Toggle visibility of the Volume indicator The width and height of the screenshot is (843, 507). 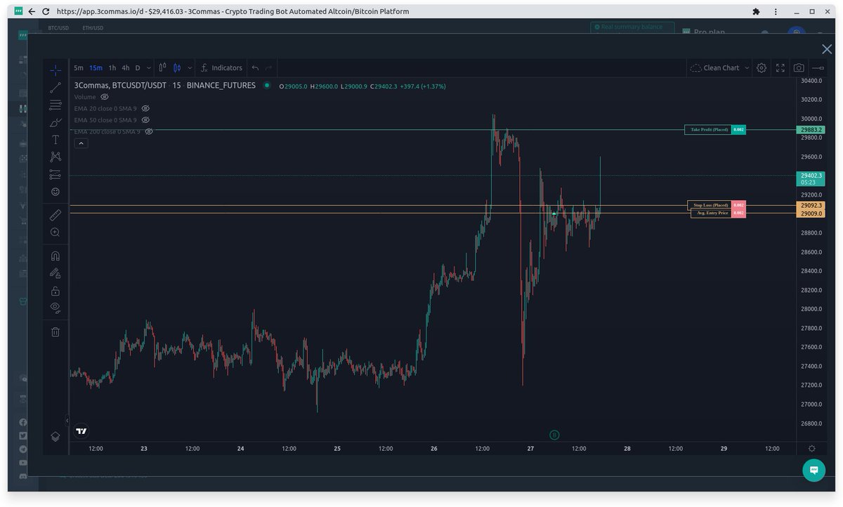pyautogui.click(x=105, y=97)
